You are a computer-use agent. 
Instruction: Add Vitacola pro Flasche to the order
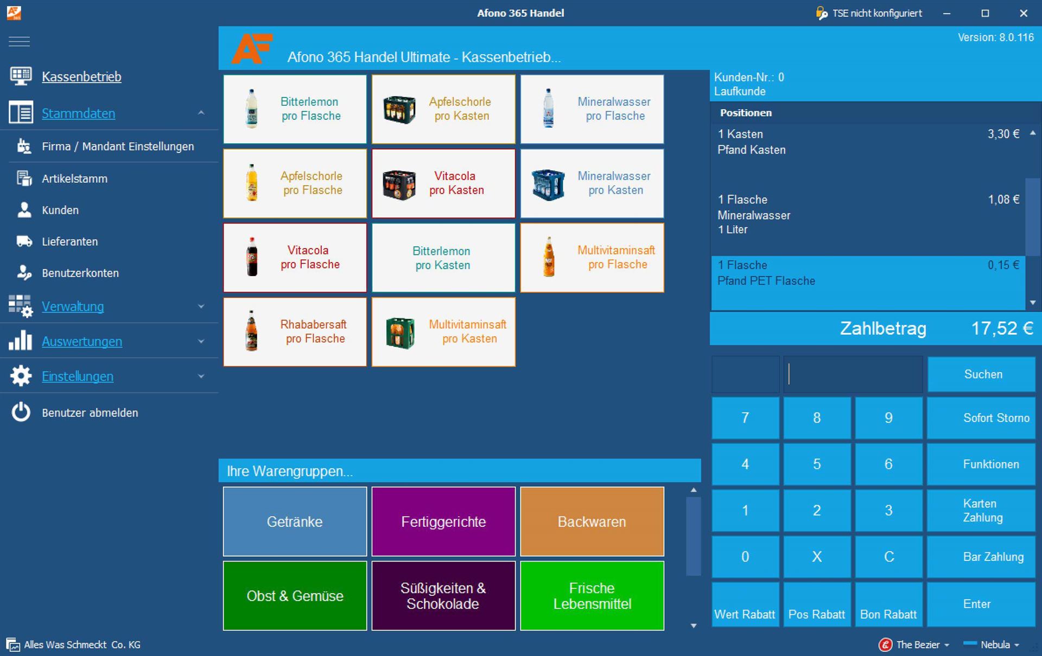295,258
